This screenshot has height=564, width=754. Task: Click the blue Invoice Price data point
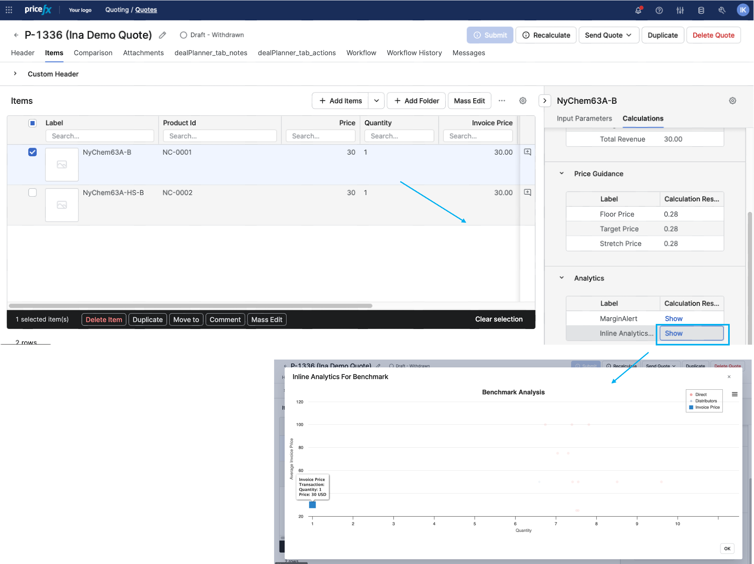click(312, 505)
